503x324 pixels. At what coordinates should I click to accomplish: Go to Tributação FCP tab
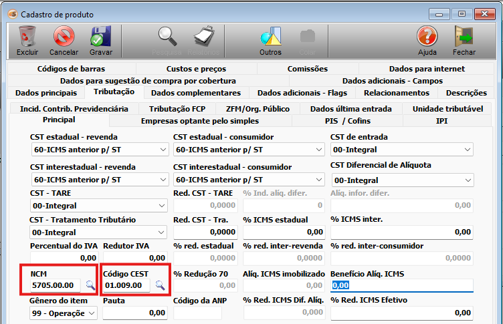tap(177, 109)
